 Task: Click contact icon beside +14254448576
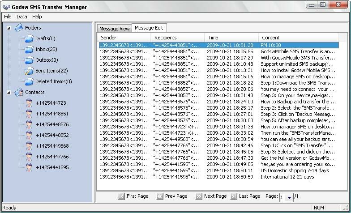point(29,124)
